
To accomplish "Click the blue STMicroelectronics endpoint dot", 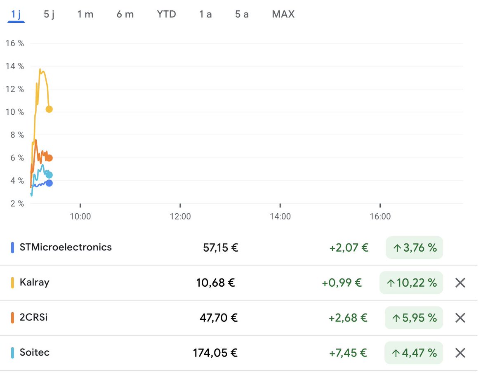I will tap(49, 183).
